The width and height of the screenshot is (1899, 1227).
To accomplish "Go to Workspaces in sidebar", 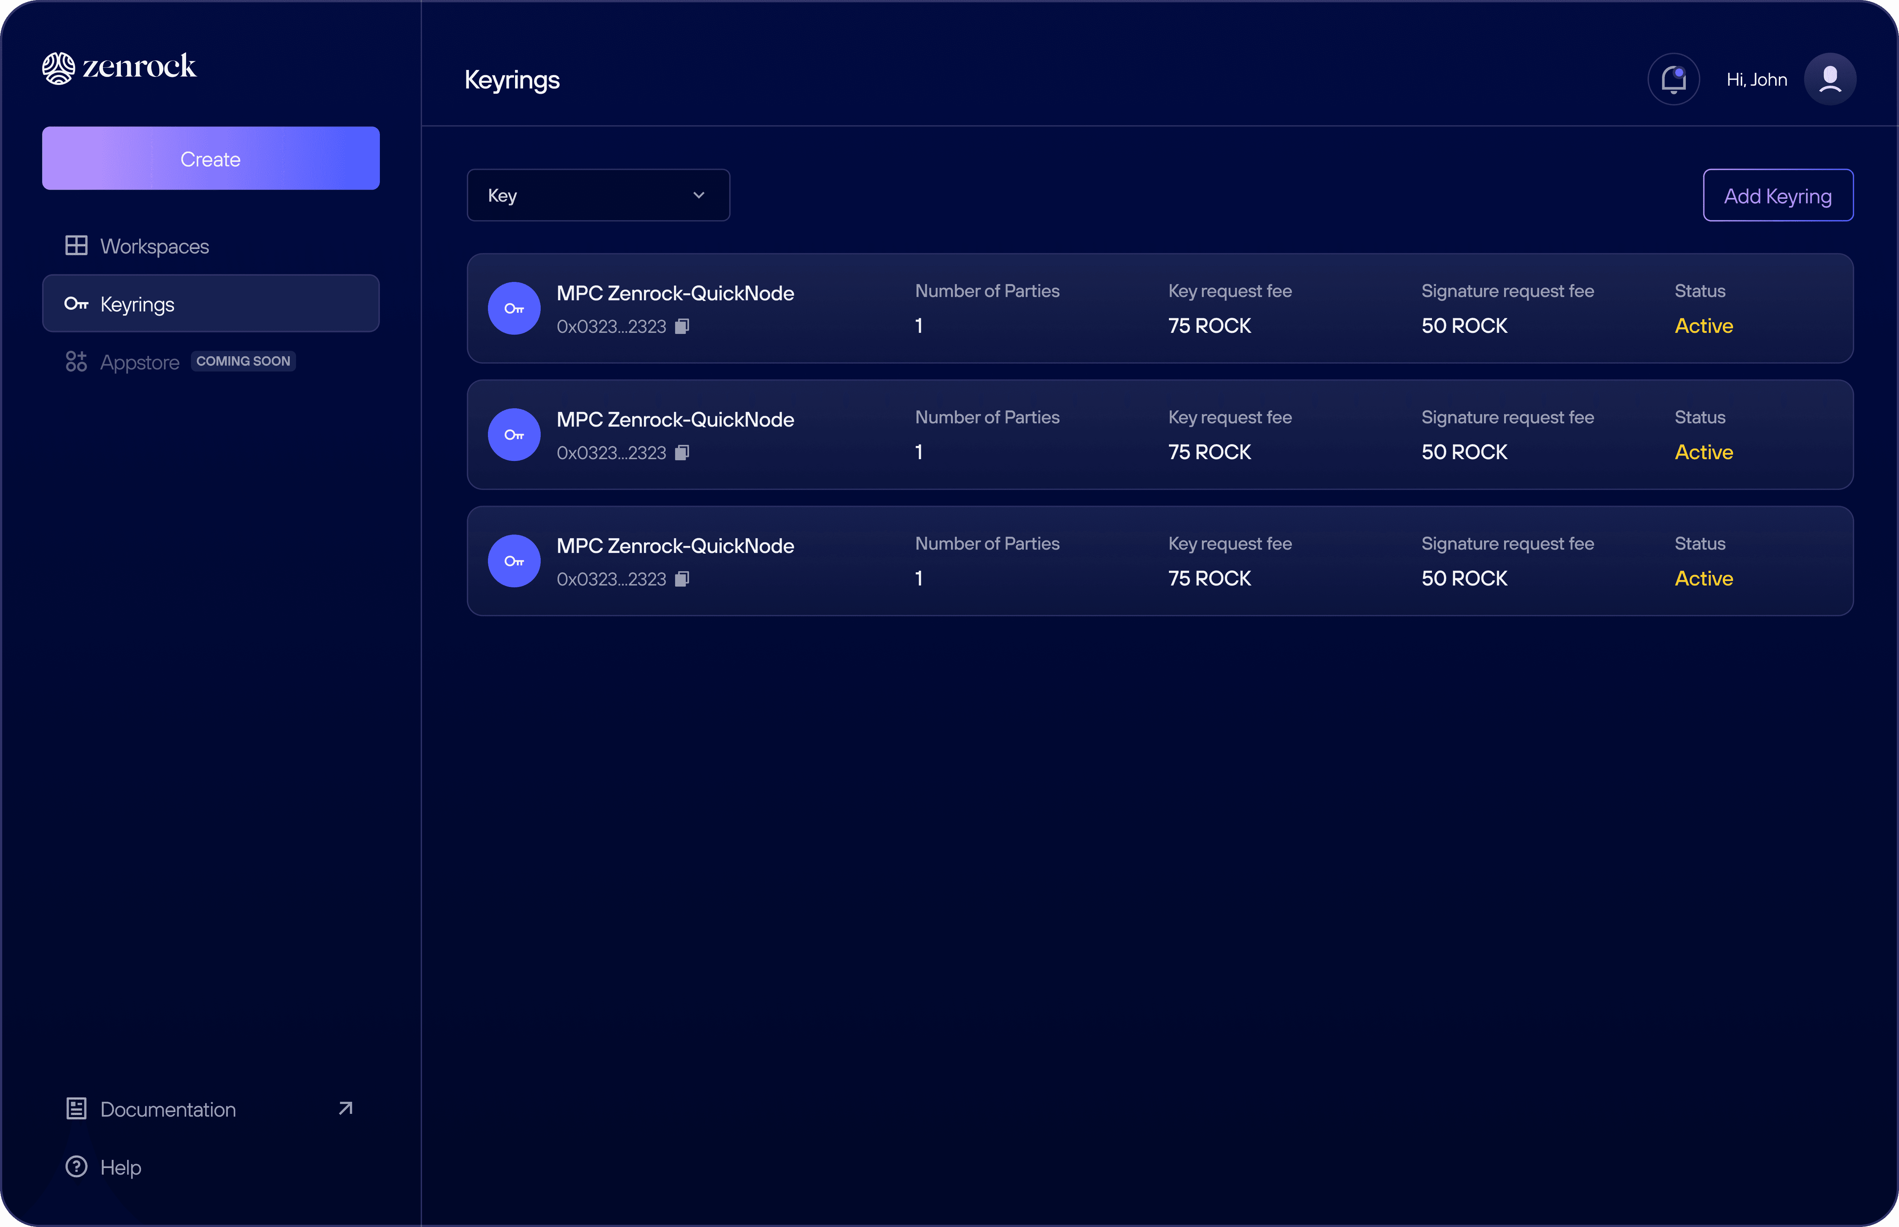I will click(155, 246).
